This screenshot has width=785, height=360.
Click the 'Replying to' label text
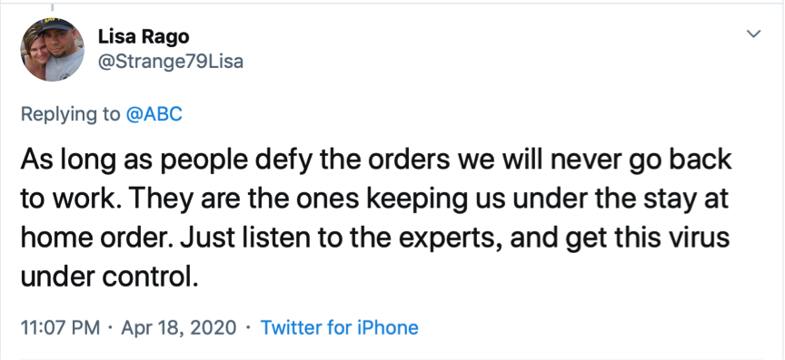(x=70, y=114)
